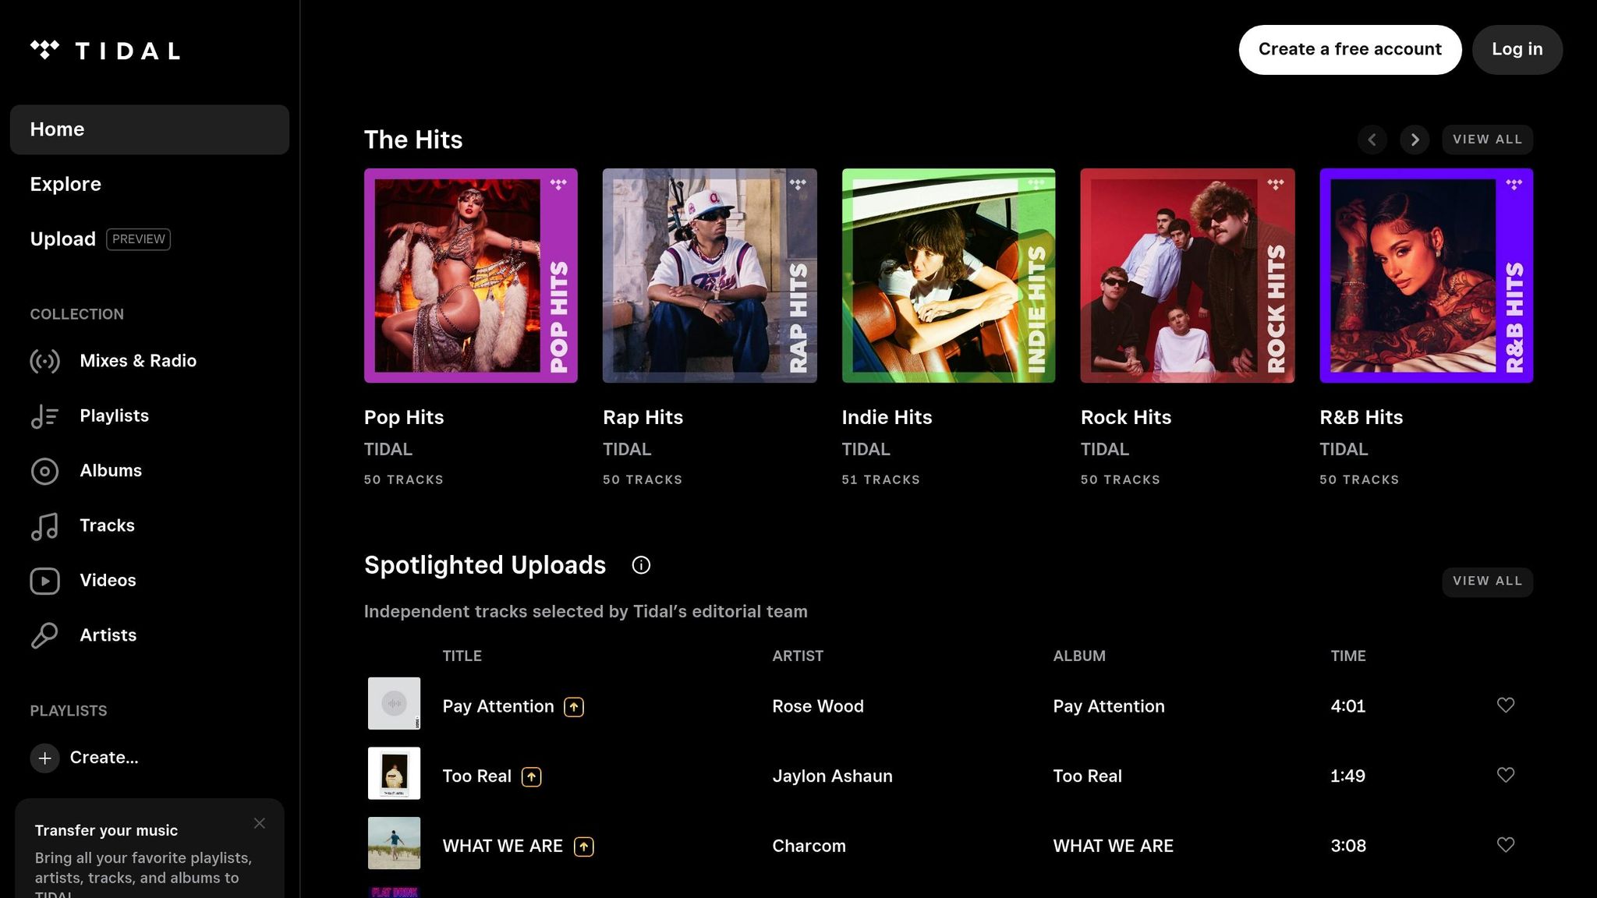Select the Artists icon
The width and height of the screenshot is (1597, 898).
pyautogui.click(x=45, y=635)
